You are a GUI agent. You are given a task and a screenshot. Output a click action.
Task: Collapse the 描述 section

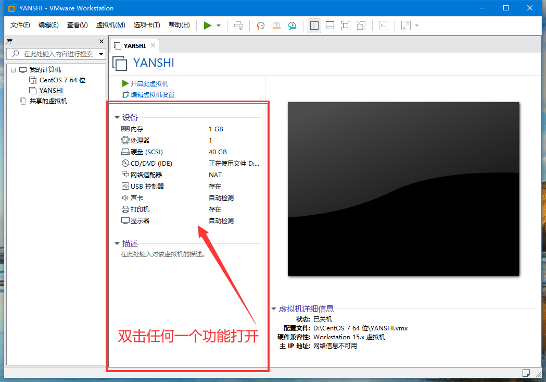coord(117,244)
